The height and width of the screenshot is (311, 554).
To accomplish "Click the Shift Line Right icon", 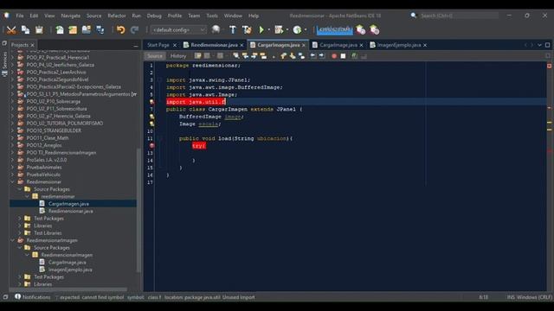I will click(322, 55).
